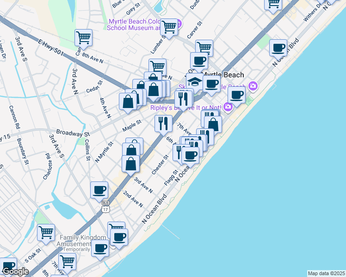This screenshot has height=277, width=346.
Task: Open the shopping bag marker near 3rd Ave N
Action: (x=131, y=163)
